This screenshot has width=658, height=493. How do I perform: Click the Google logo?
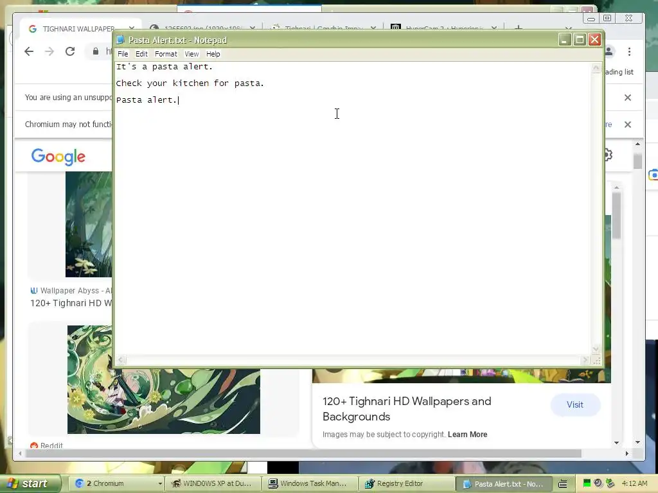tap(58, 157)
